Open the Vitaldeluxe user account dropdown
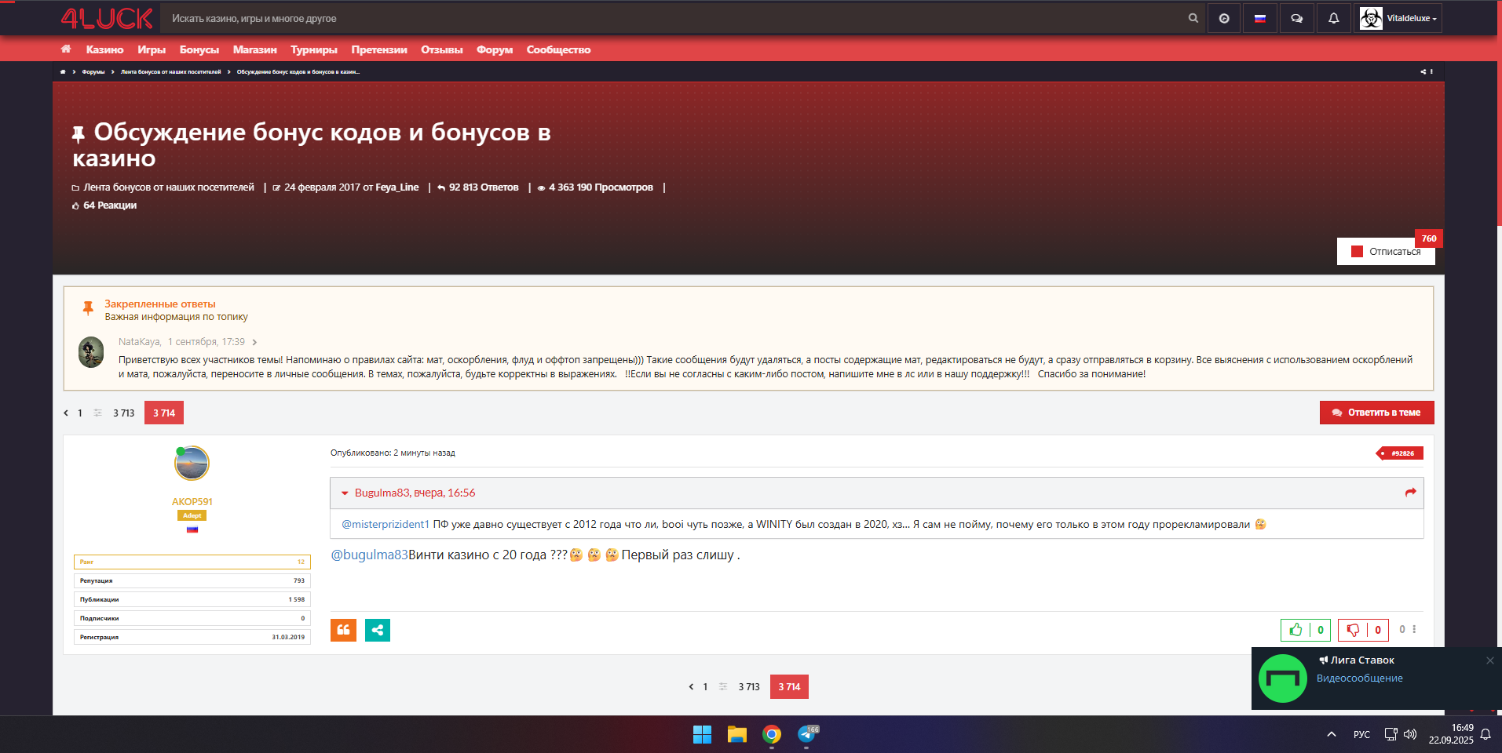The width and height of the screenshot is (1502, 753). [x=1398, y=18]
